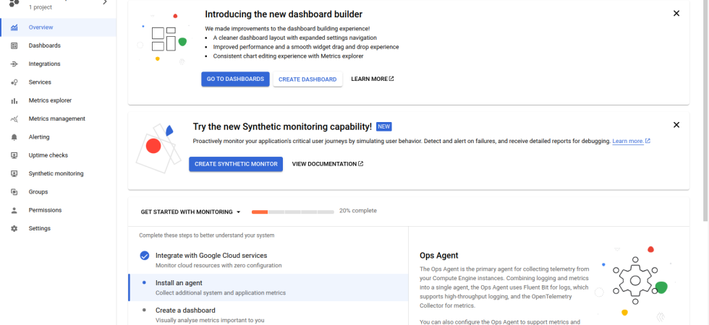Click the Groups icon in sidebar

click(x=14, y=192)
